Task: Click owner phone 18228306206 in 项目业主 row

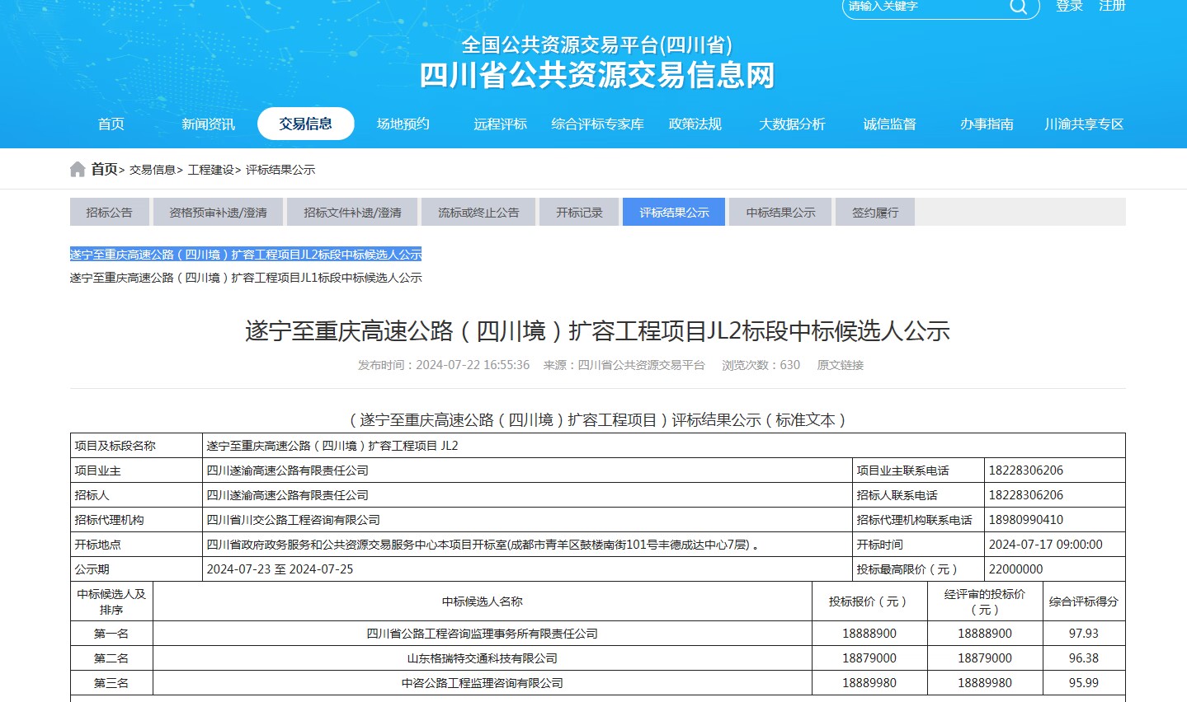Action: pos(1025,470)
